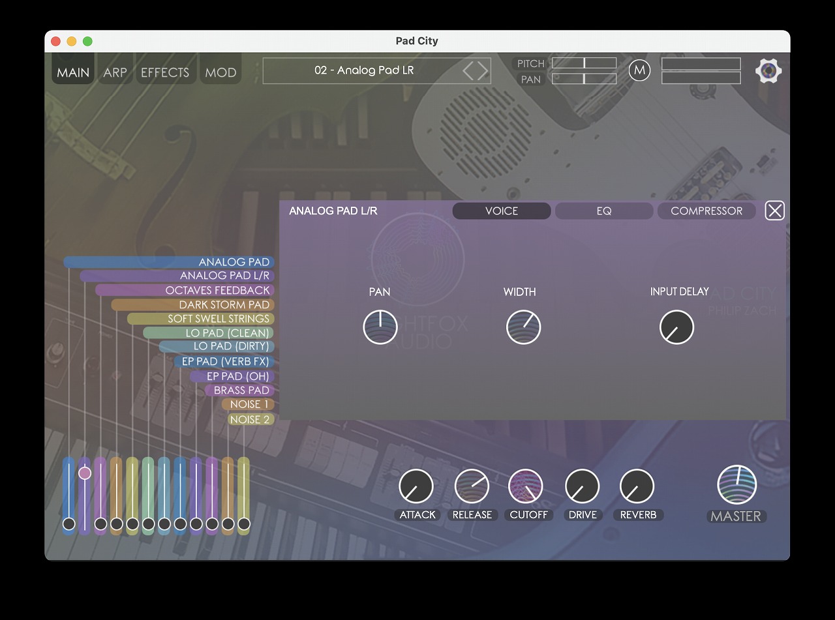Switch to the EFFECTS tab
This screenshot has height=620, width=835.
point(165,72)
